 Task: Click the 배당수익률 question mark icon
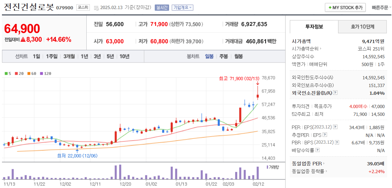tap(317, 150)
